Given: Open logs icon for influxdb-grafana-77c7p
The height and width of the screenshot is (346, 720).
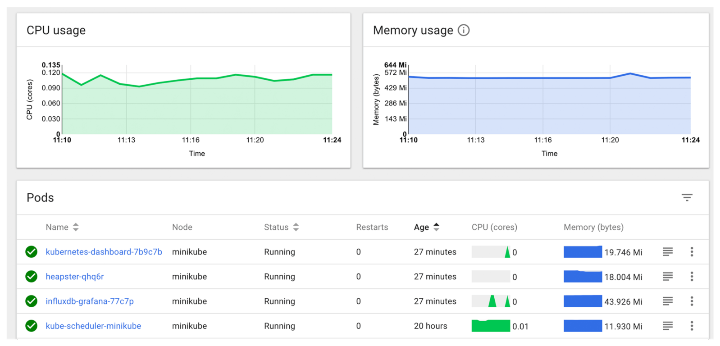Looking at the screenshot, I should pyautogui.click(x=667, y=301).
